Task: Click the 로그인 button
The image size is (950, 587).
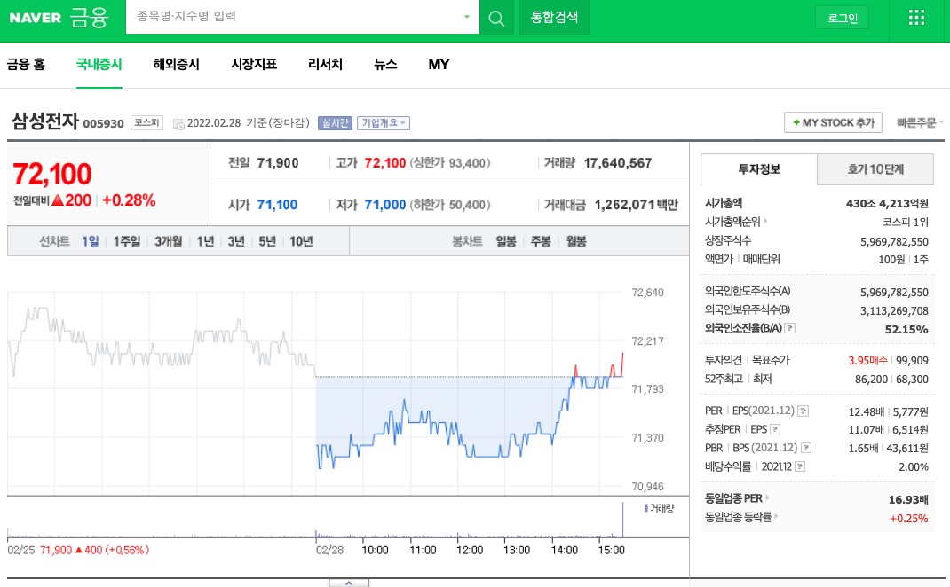Action: [843, 18]
